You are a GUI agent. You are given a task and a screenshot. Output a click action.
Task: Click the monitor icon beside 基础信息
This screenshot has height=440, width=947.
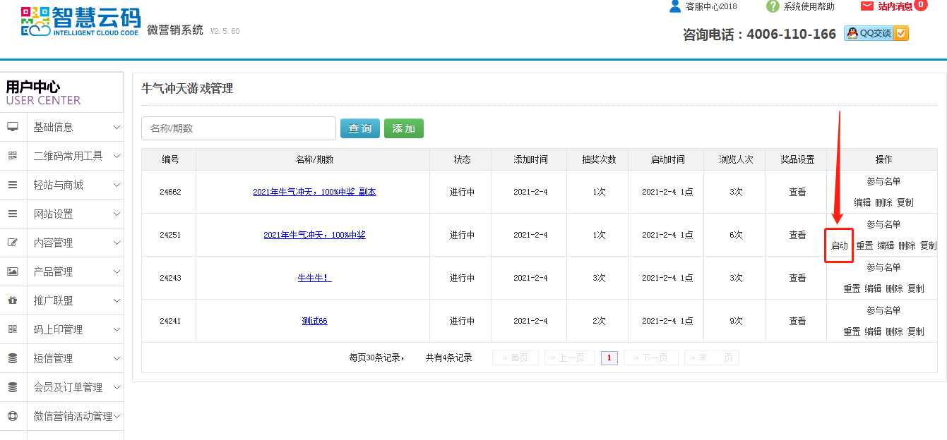(13, 127)
